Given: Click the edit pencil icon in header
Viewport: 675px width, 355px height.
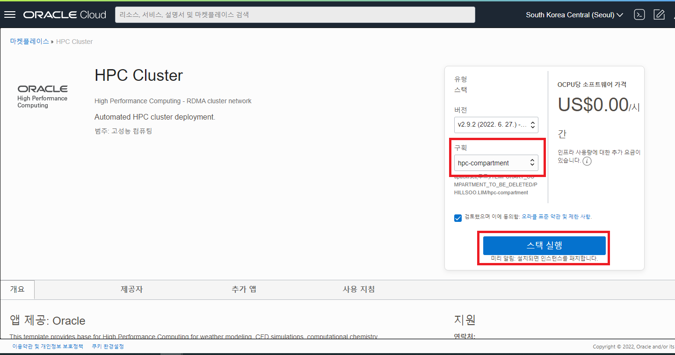Looking at the screenshot, I should 659,14.
